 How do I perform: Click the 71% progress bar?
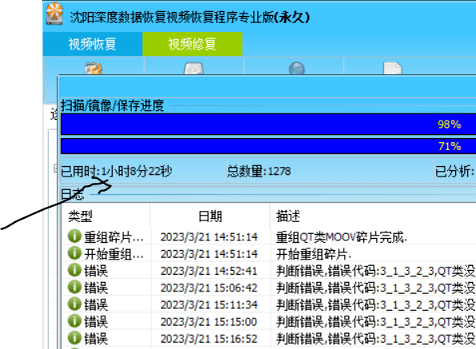click(x=268, y=146)
